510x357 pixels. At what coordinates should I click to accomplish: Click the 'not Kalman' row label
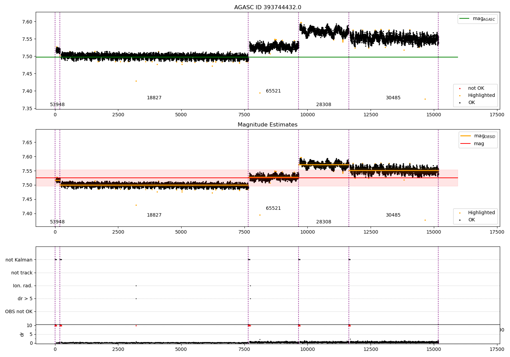tap(19, 260)
